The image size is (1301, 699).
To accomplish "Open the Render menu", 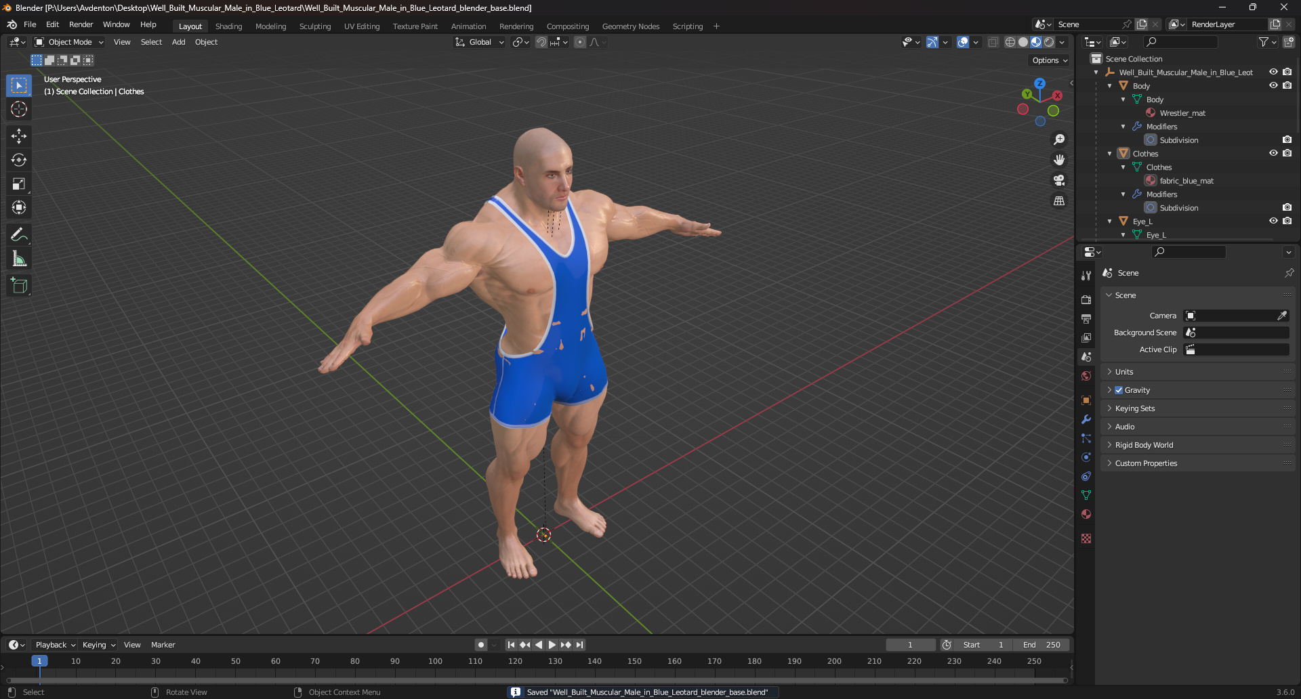I will coord(81,24).
